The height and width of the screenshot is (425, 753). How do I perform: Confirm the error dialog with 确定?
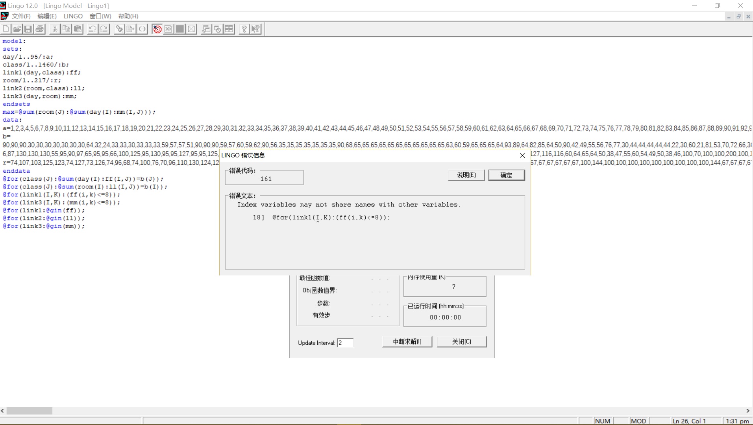(506, 175)
